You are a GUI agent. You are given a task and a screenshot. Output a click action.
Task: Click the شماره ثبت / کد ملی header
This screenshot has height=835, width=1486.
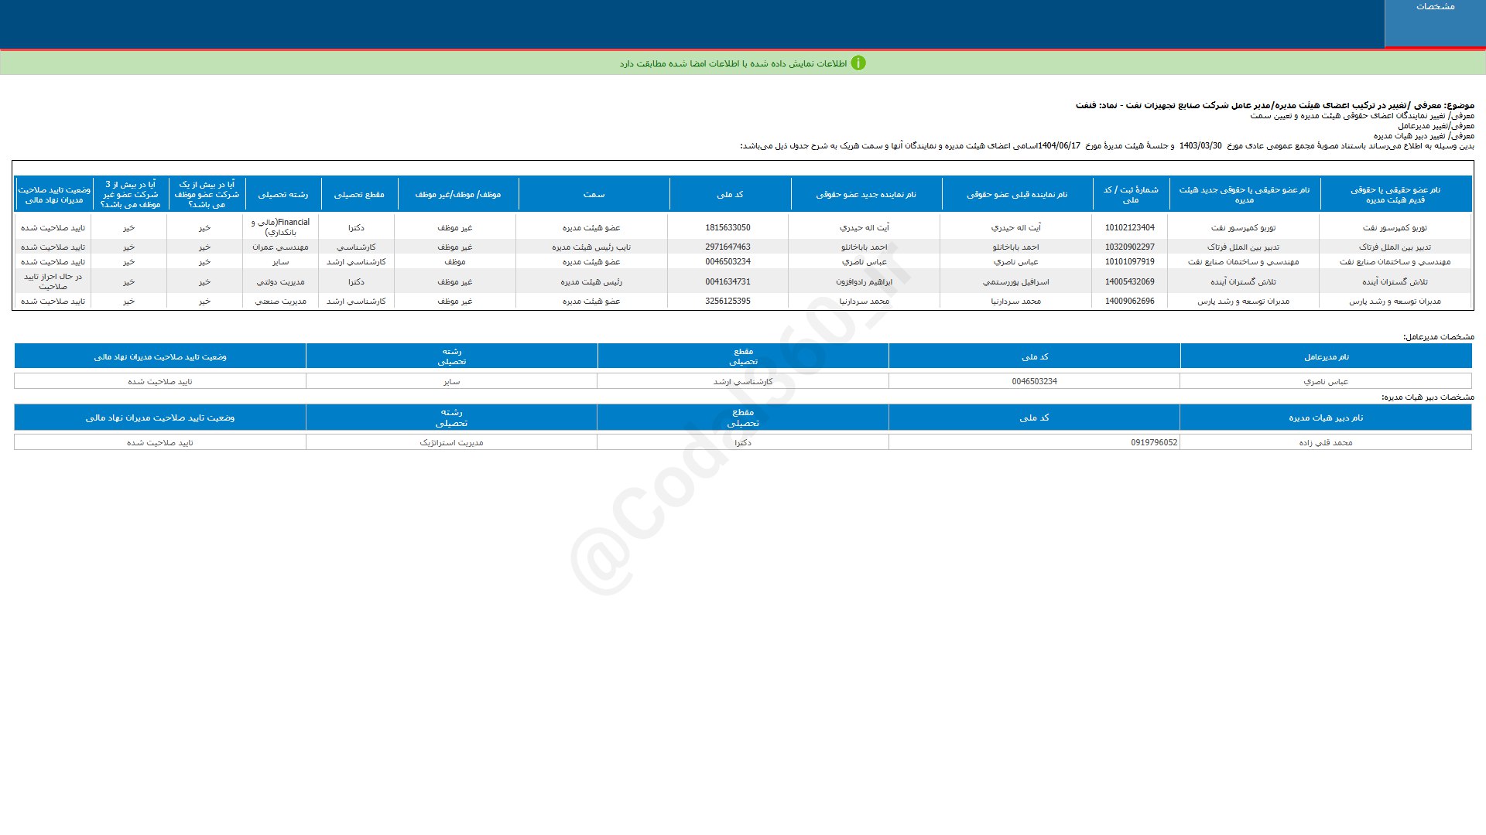click(1130, 195)
